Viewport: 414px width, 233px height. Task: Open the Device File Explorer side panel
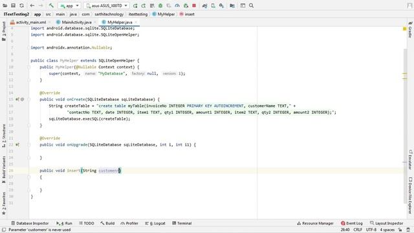coord(410,195)
